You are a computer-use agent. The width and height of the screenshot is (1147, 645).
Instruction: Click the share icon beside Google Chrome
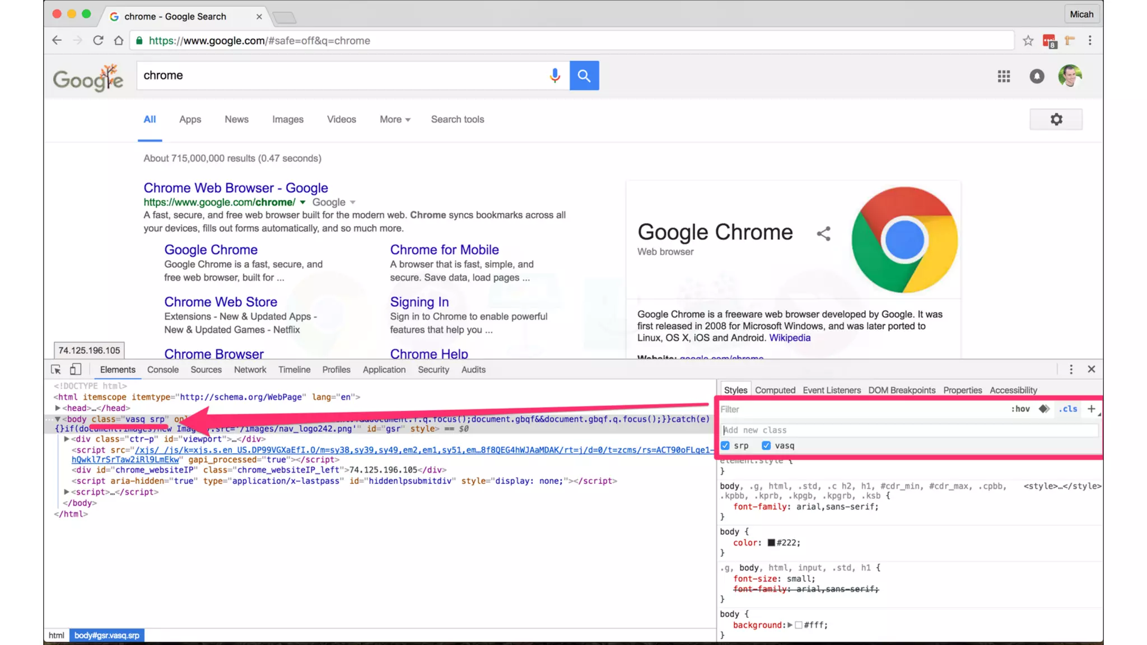pos(823,233)
